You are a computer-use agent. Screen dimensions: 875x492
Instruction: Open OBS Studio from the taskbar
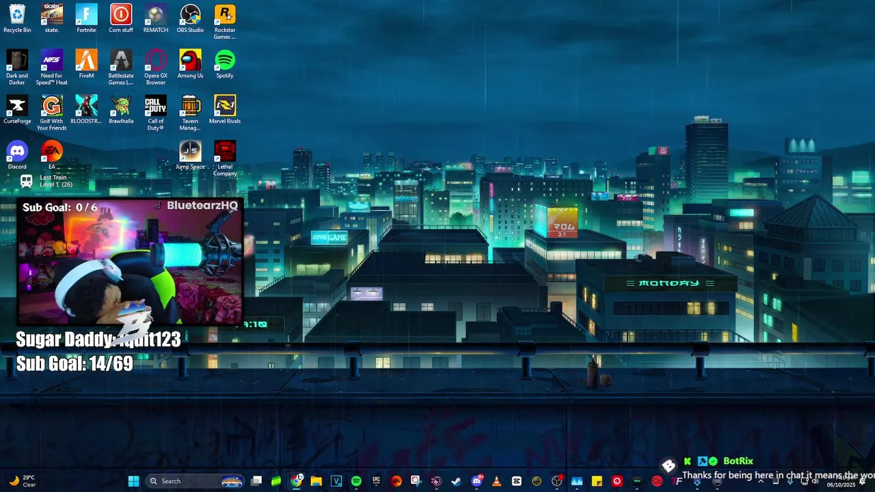click(x=556, y=481)
